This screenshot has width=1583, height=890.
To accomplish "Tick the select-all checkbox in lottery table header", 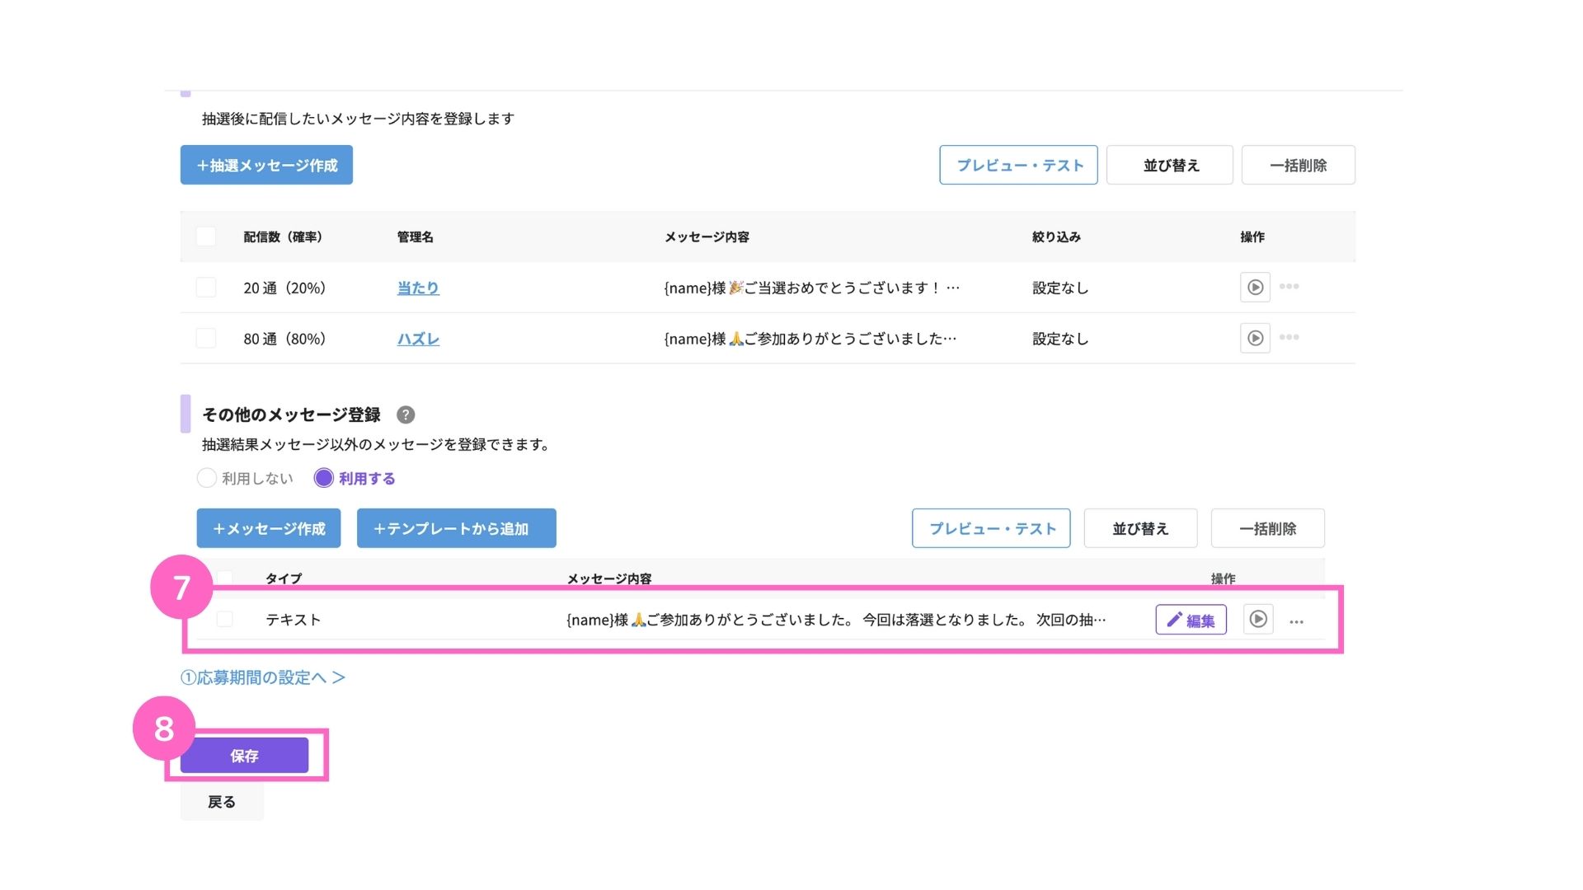I will [x=206, y=237].
